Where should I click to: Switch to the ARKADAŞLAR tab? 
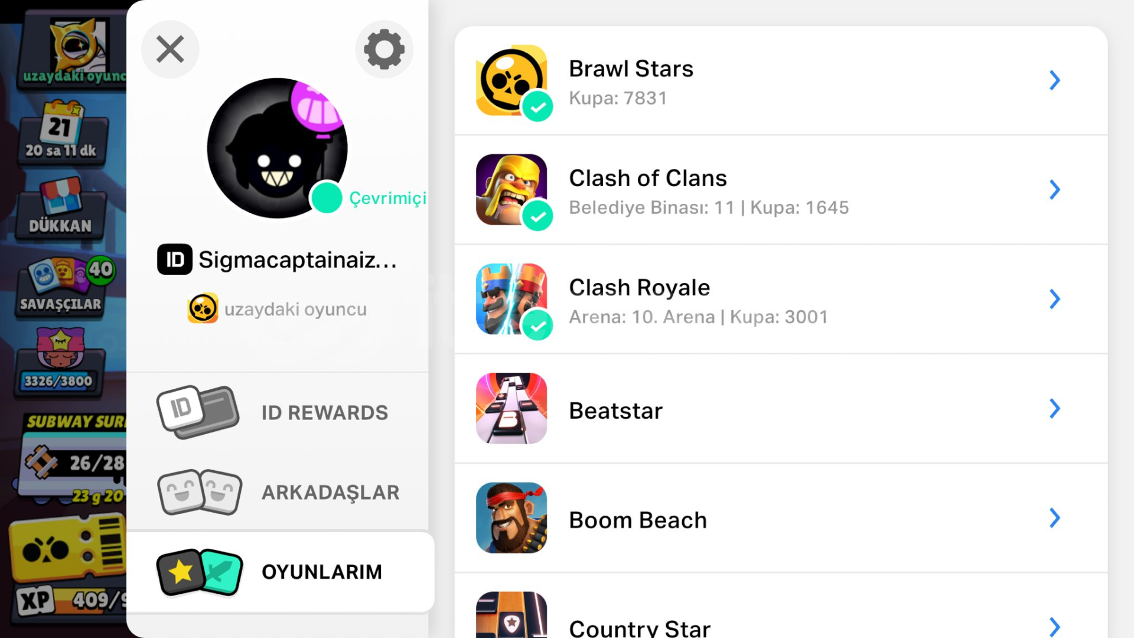278,492
